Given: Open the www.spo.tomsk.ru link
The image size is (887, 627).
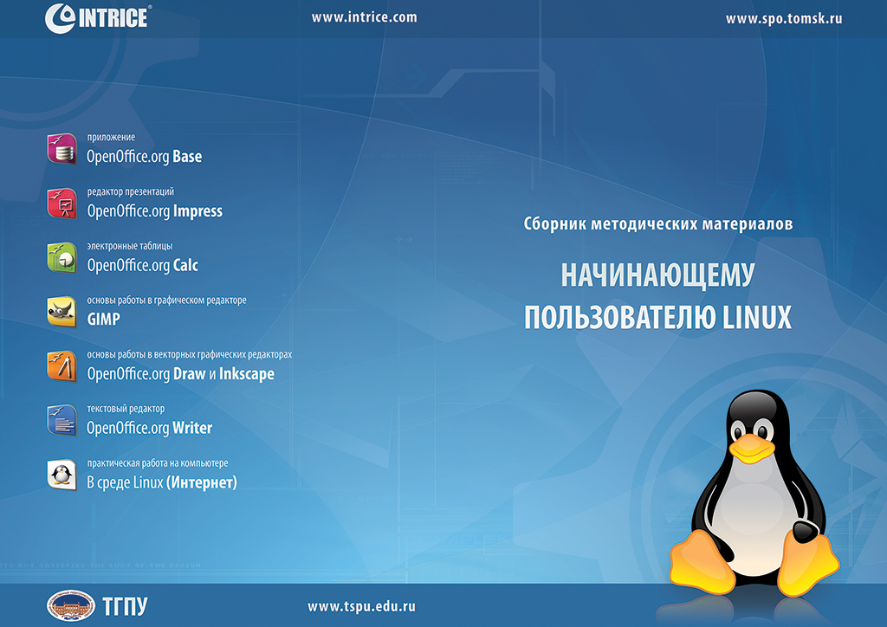Looking at the screenshot, I should click(784, 19).
